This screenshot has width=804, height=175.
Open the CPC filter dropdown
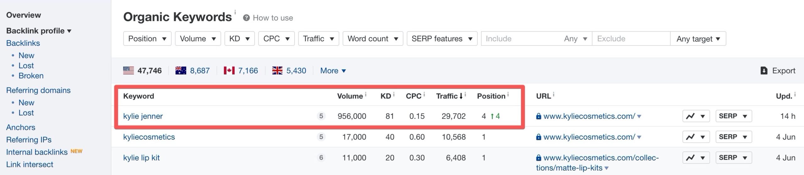pyautogui.click(x=276, y=39)
